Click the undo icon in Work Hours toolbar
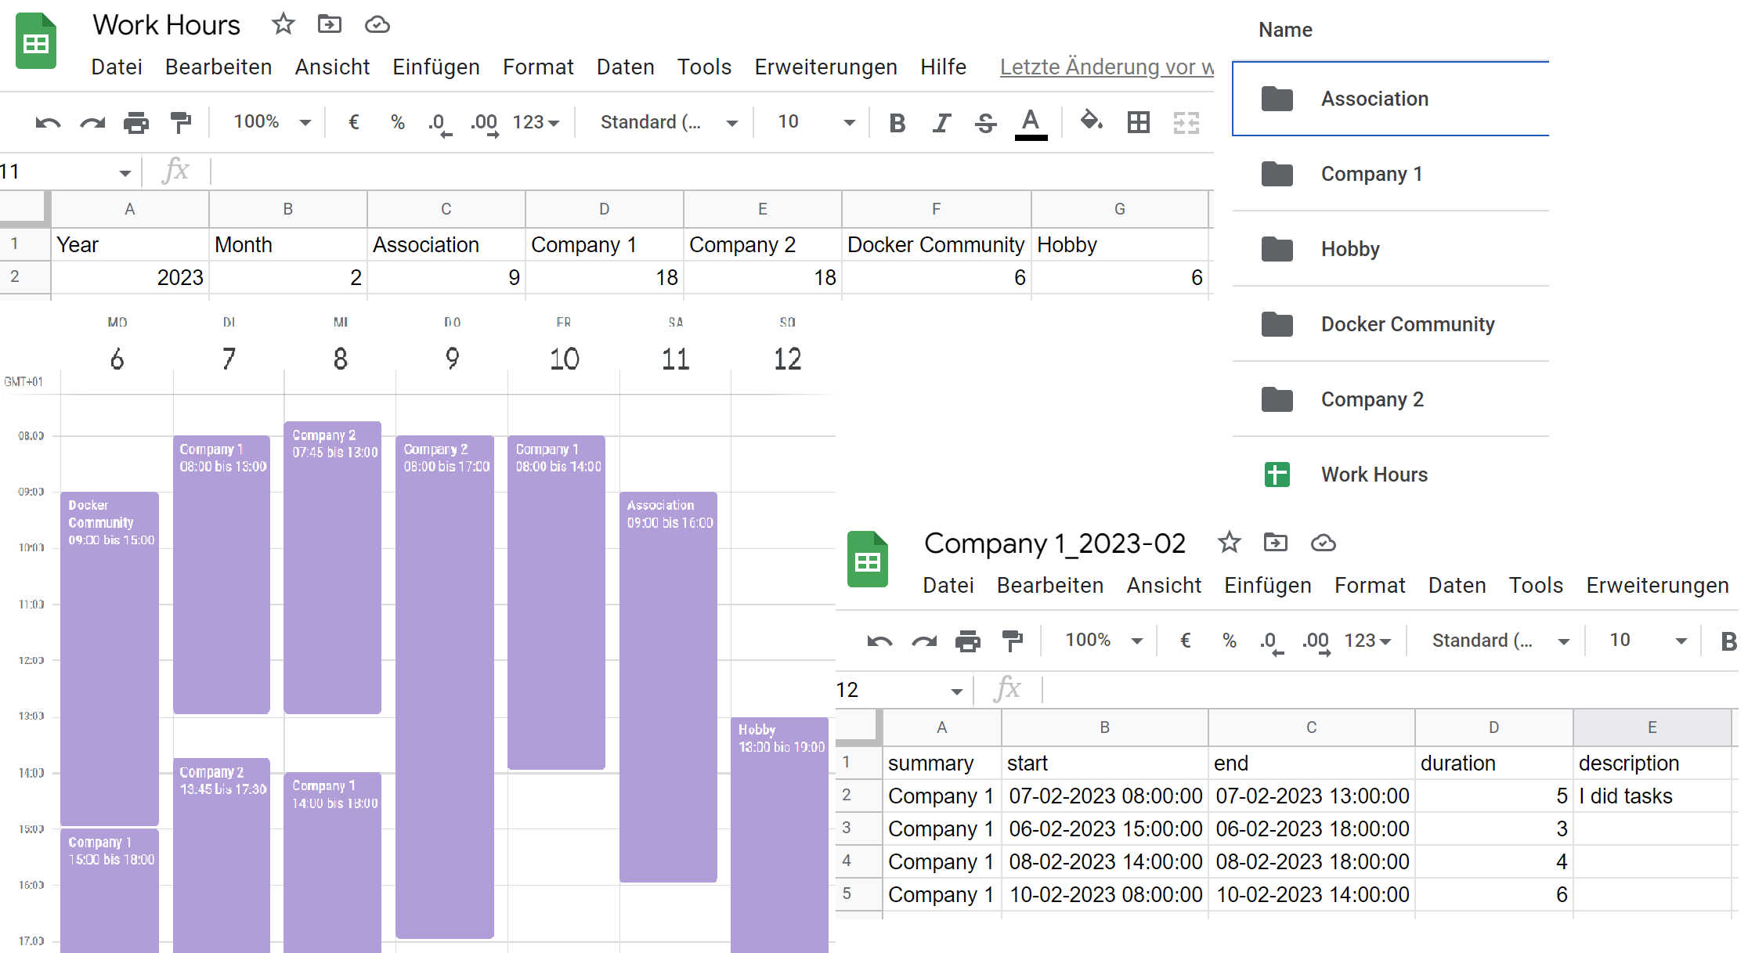 click(x=48, y=123)
